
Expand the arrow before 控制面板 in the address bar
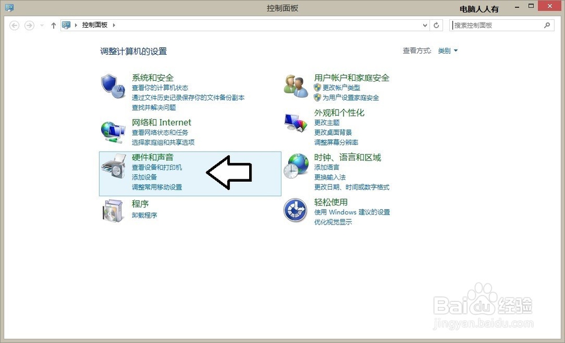76,25
